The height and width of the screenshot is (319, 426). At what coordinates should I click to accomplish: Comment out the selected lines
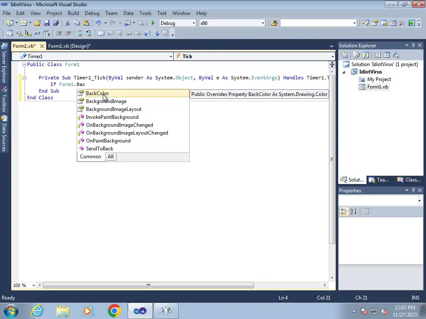click(79, 33)
